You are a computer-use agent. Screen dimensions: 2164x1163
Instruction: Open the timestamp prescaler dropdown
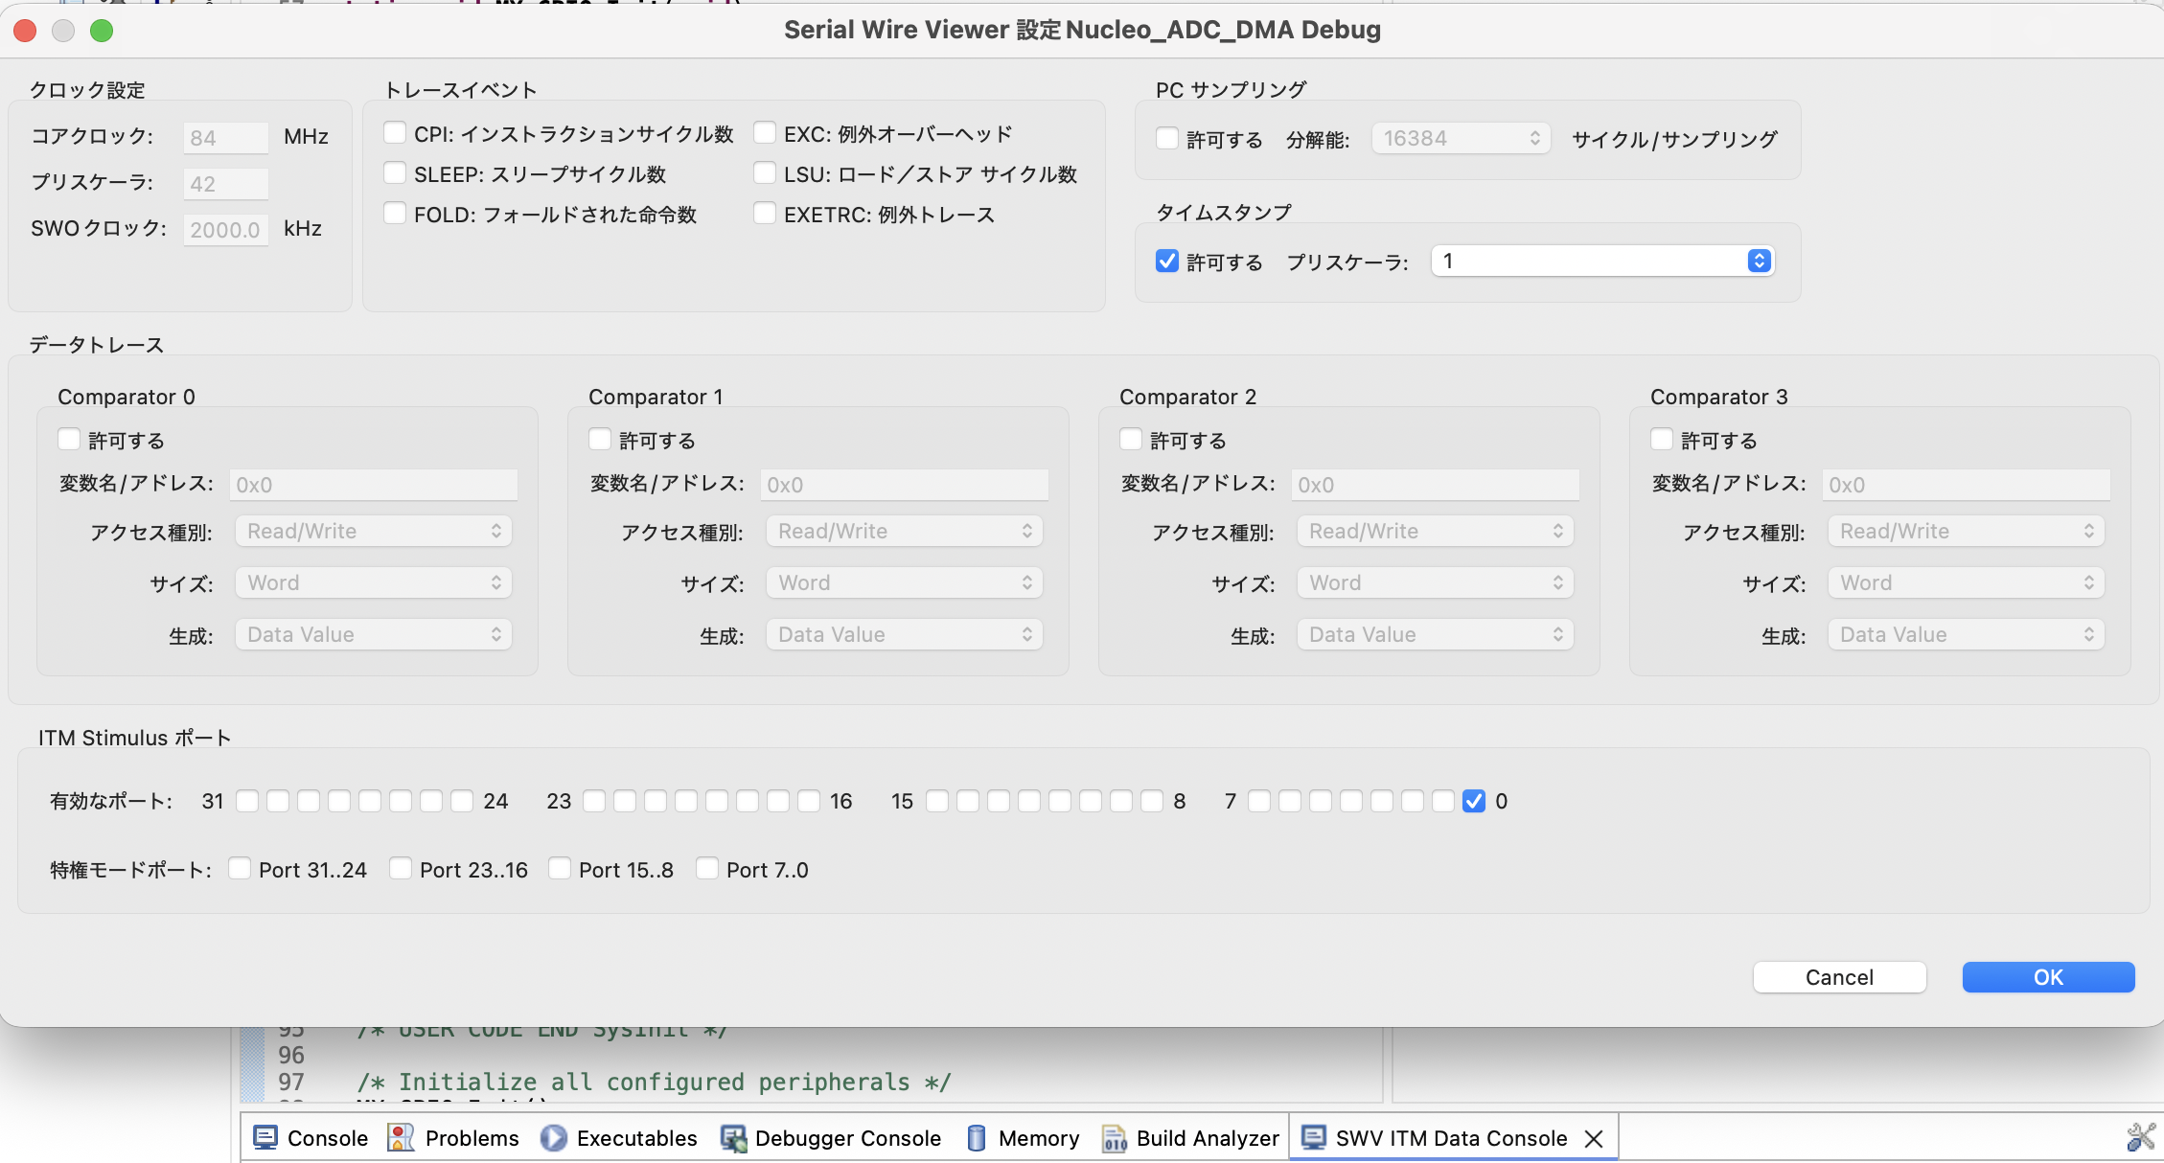1602,261
